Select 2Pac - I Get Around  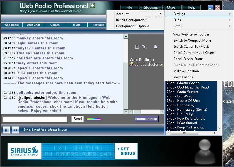pyautogui.click(x=182, y=123)
